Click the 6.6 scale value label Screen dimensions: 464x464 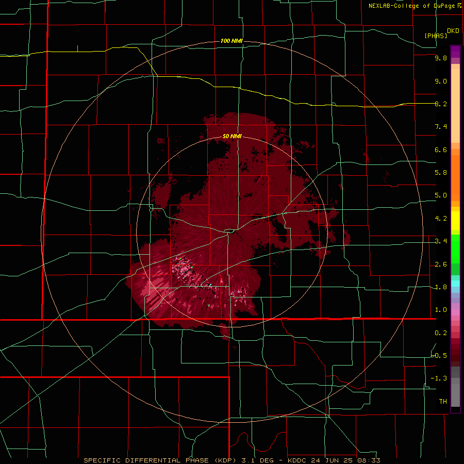tap(441, 150)
